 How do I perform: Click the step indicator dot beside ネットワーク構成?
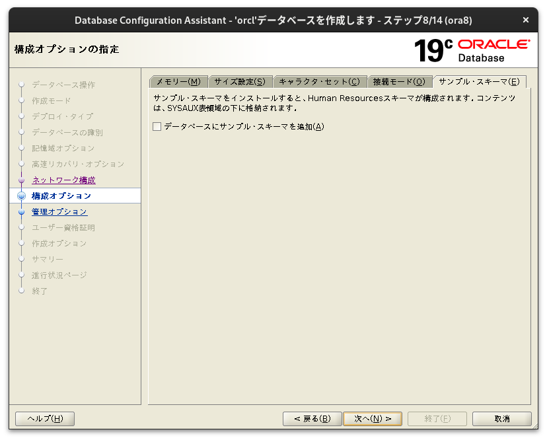(22, 180)
